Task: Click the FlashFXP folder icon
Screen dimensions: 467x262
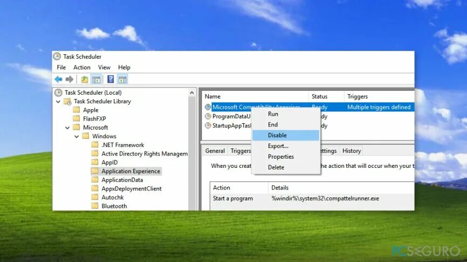Action: [x=77, y=118]
